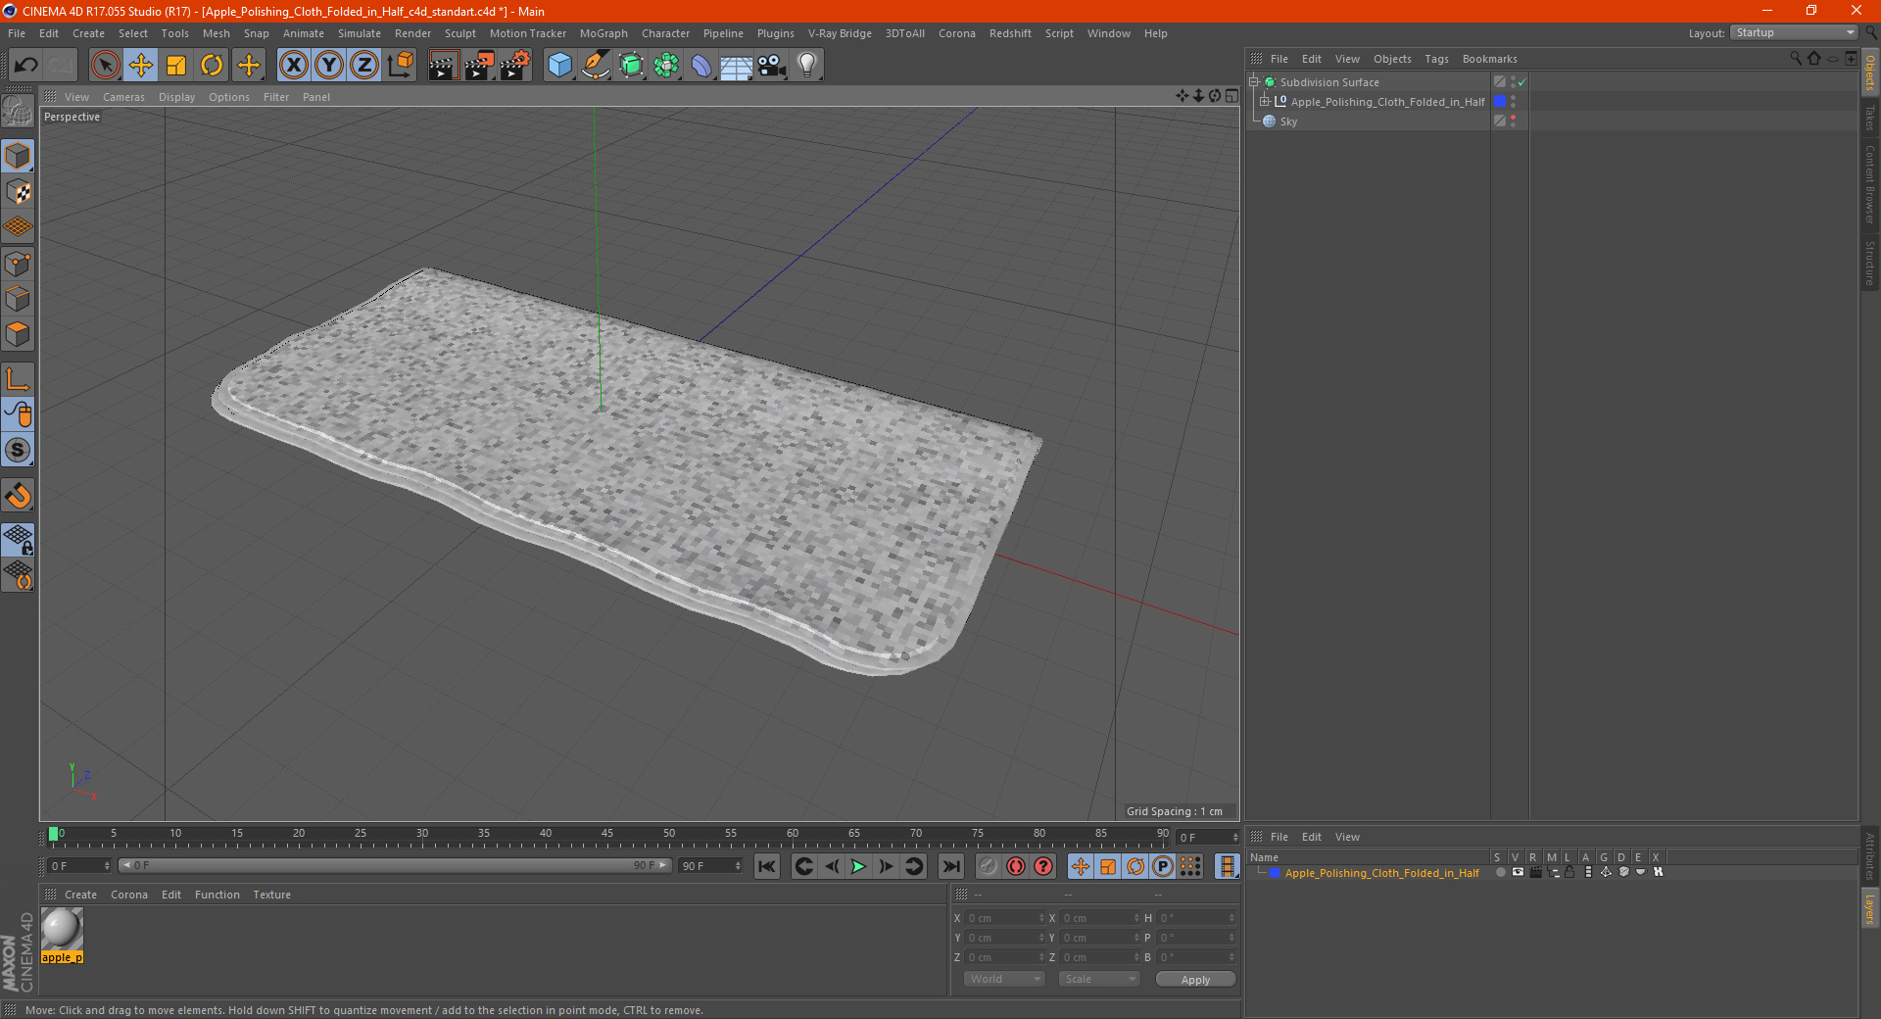This screenshot has height=1019, width=1881.
Task: Switch the coordinate system icon
Action: tap(401, 66)
